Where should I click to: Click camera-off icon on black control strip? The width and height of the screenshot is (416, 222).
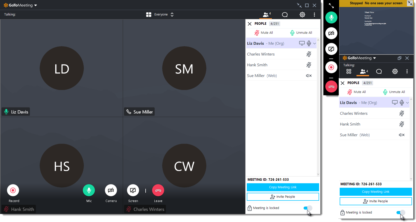(x=331, y=33)
